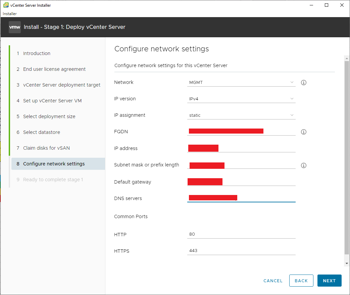
Task: Minimize the installer window
Action: coord(311,5)
